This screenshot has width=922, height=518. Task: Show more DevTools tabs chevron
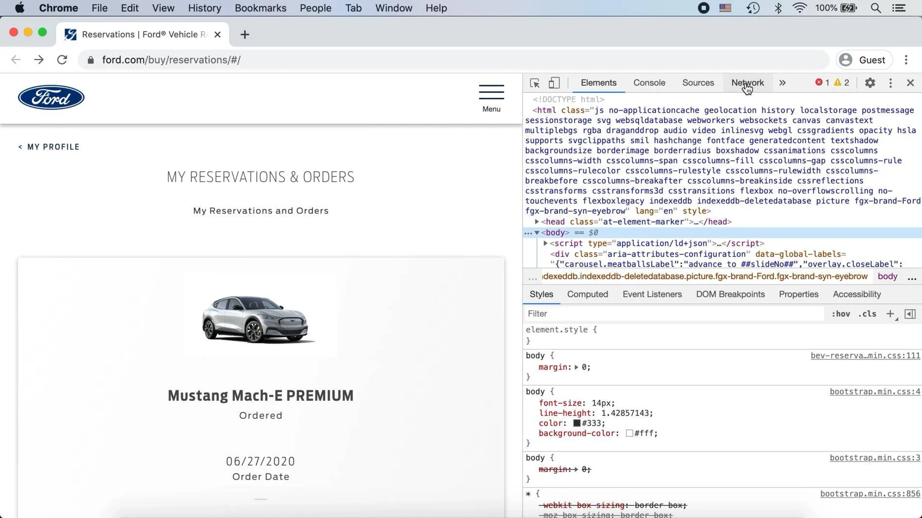coord(782,83)
